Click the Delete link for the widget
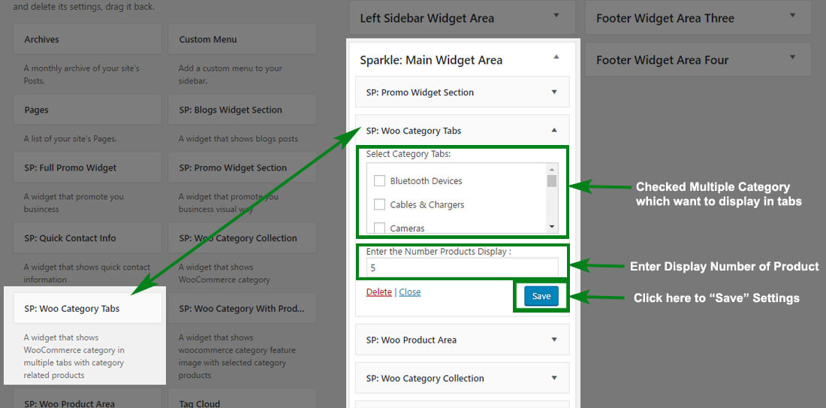 pos(378,292)
